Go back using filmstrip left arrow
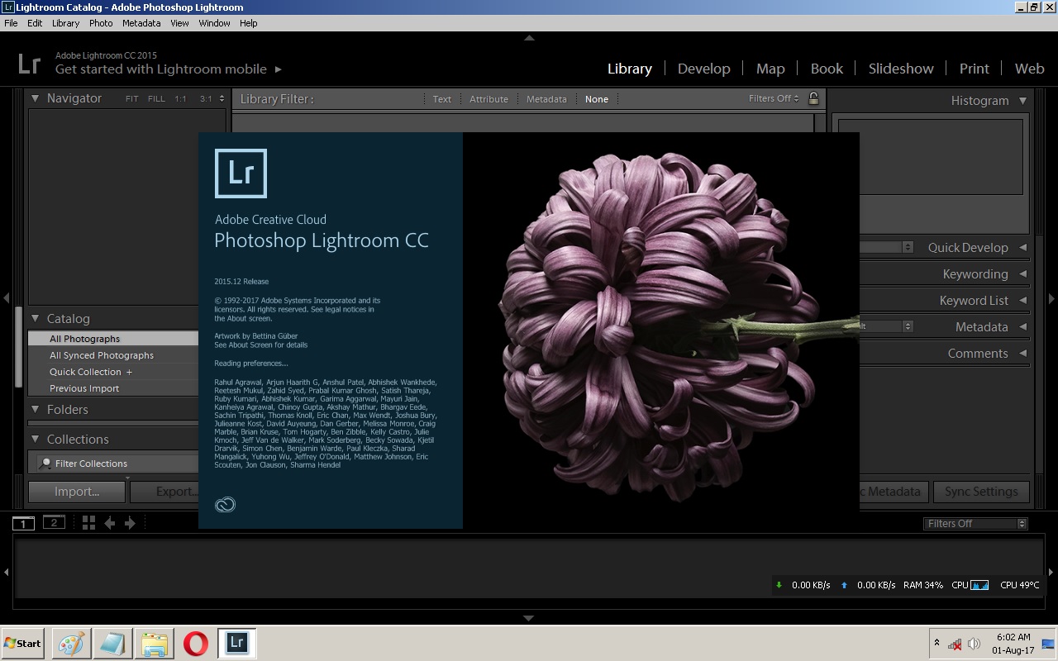 click(109, 523)
